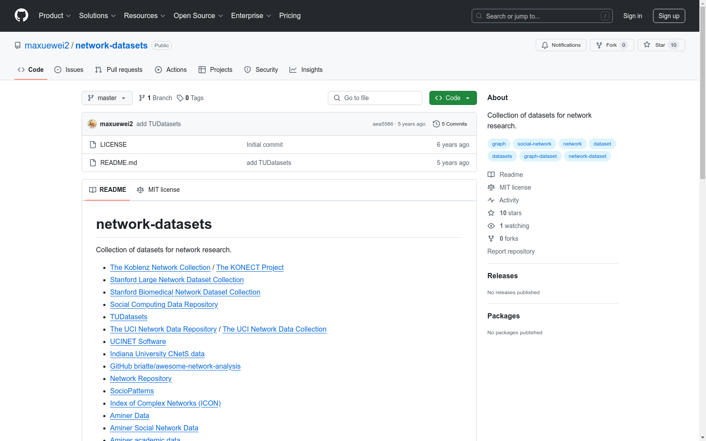706x441 pixels.
Task: Click the branch icon next to master
Action: tap(142, 98)
